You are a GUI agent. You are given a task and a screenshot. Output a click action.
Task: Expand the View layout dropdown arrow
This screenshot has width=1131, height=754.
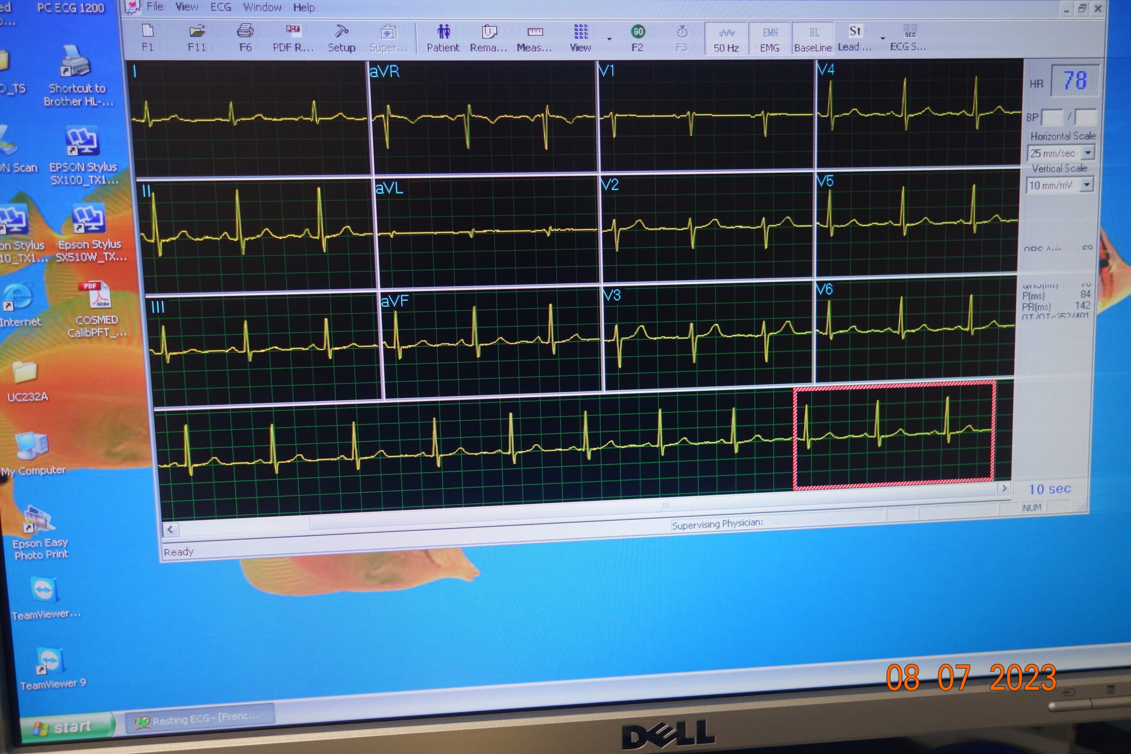coord(609,38)
